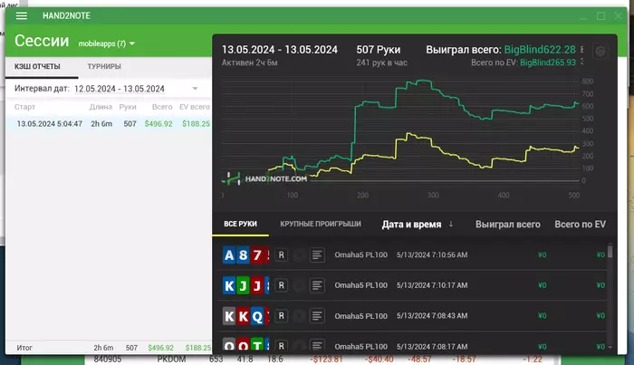Sort sessions by EV всего column header
This screenshot has width=634, height=365.
[195, 107]
